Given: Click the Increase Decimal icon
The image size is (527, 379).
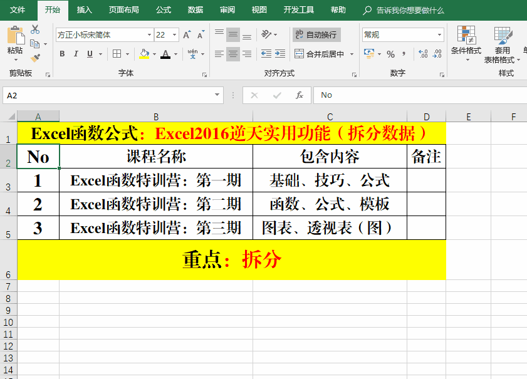Looking at the screenshot, I should (x=423, y=55).
